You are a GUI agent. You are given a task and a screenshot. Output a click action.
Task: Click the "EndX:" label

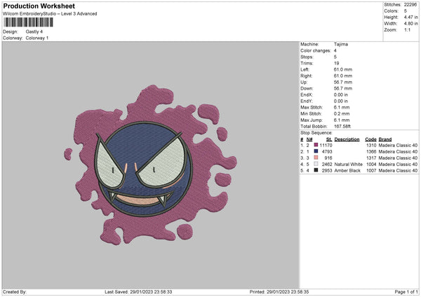coord(307,95)
